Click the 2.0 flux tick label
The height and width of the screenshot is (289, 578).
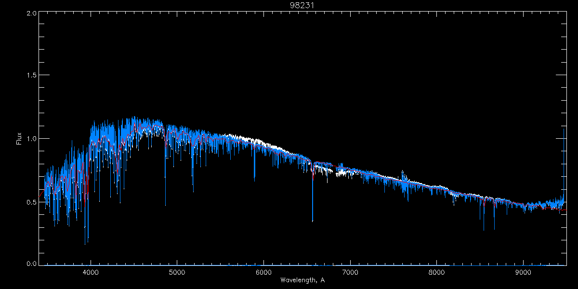click(32, 13)
